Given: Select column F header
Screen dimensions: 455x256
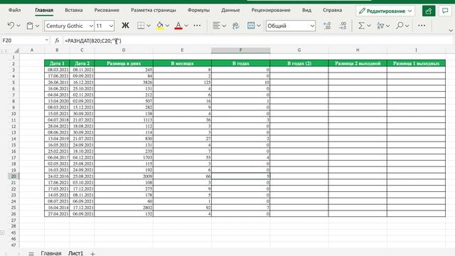Looking at the screenshot, I should pyautogui.click(x=240, y=50).
